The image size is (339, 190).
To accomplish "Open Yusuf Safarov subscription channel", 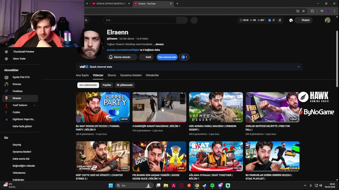I will [20, 105].
